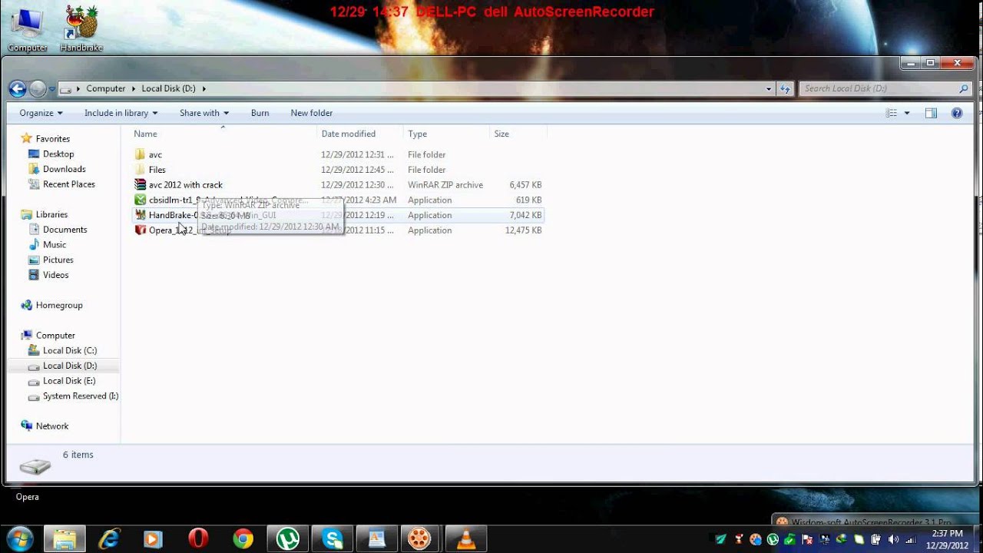
Task: Open Downloads under Favorites
Action: point(64,169)
